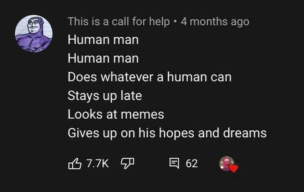
Task: Like the comment with the thumbs-up icon
Action: click(75, 163)
